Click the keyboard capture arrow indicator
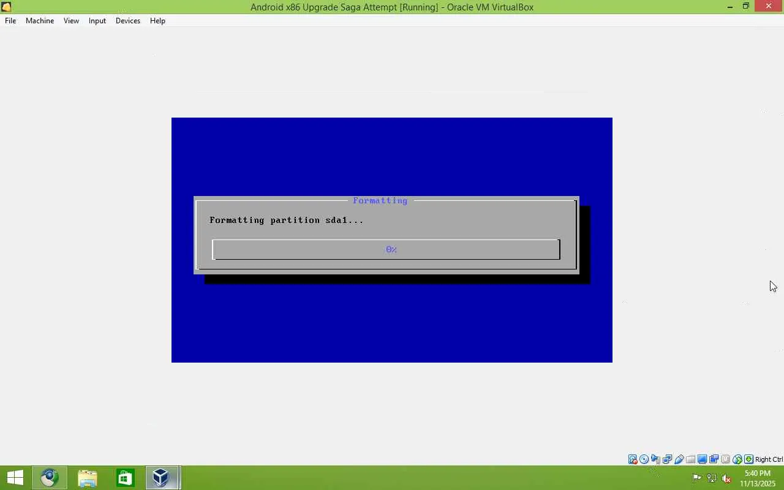 click(748, 459)
